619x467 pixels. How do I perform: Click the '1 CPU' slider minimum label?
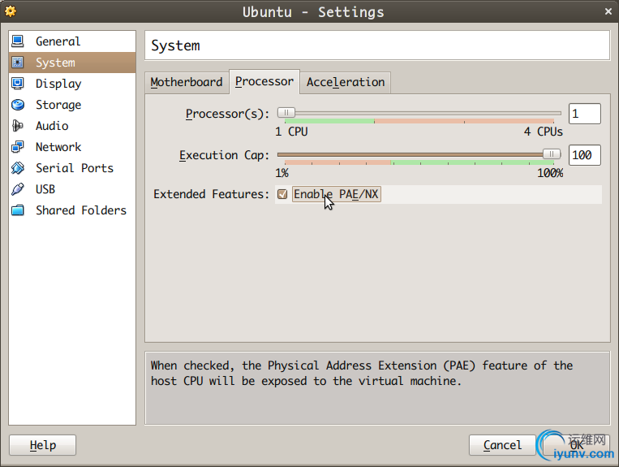pos(291,132)
